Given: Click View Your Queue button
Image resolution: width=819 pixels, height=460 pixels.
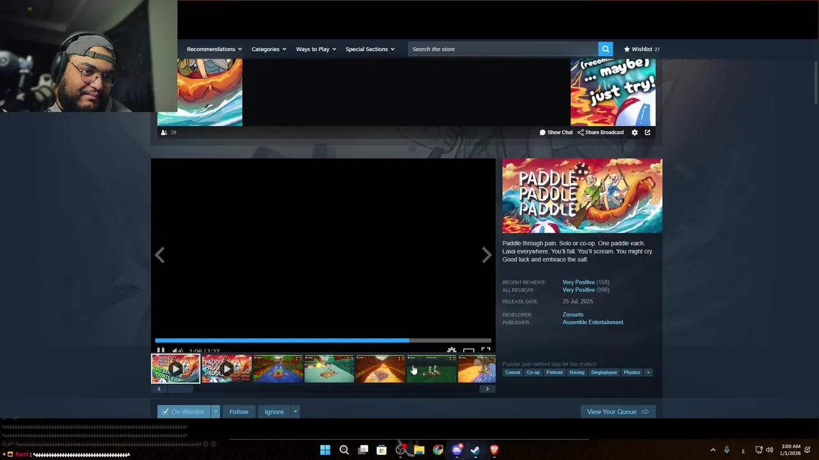Looking at the screenshot, I should point(618,411).
